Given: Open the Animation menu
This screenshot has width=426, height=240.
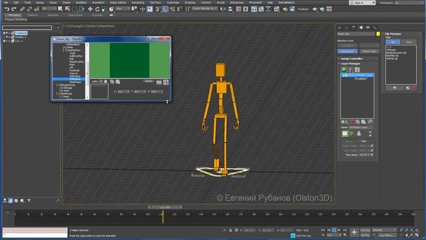Looking at the screenshot, I should click(98, 3).
